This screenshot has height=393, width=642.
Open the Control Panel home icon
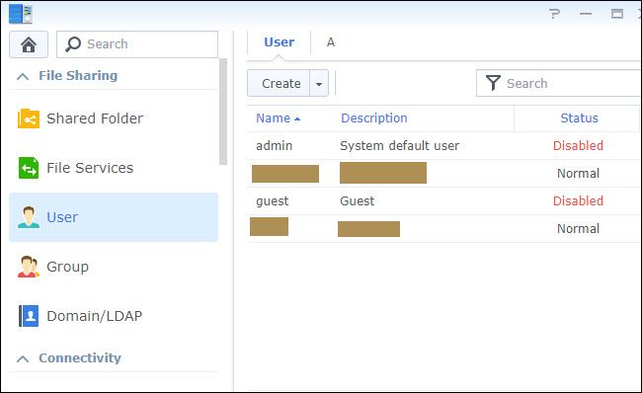[29, 44]
